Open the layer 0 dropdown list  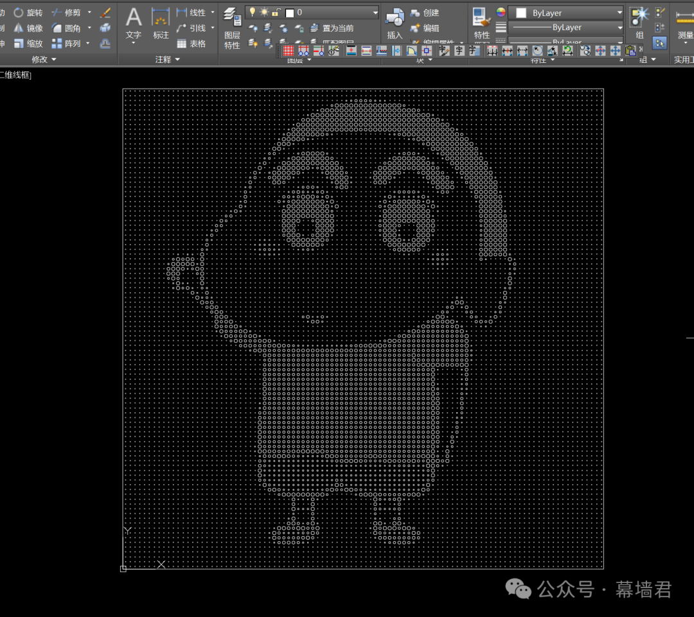375,12
